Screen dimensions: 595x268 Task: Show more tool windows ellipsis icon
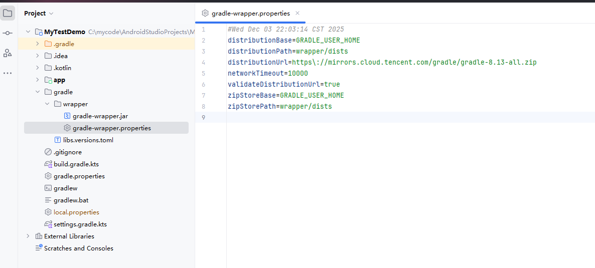8,73
